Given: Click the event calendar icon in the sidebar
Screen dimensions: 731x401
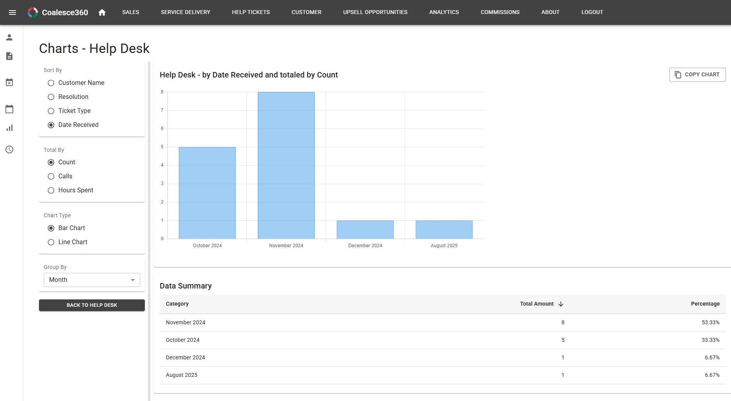Looking at the screenshot, I should [x=9, y=82].
